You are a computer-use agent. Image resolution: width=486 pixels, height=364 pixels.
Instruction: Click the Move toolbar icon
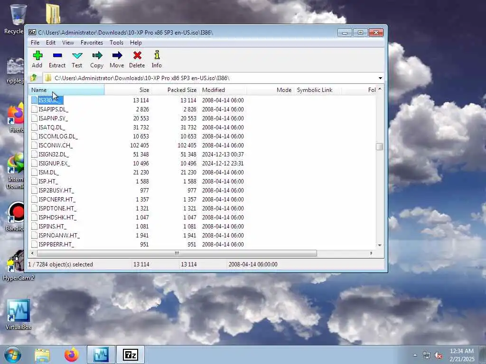click(117, 55)
